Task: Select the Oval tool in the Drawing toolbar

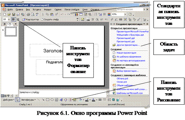Action: 52,100
